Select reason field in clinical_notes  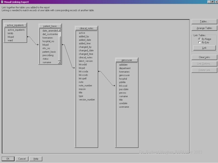[x=82, y=89]
